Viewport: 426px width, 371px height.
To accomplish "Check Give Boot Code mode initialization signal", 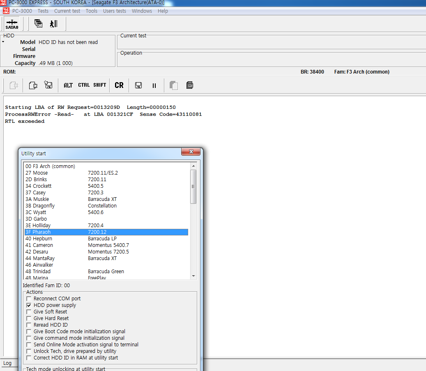I will pos(29,332).
